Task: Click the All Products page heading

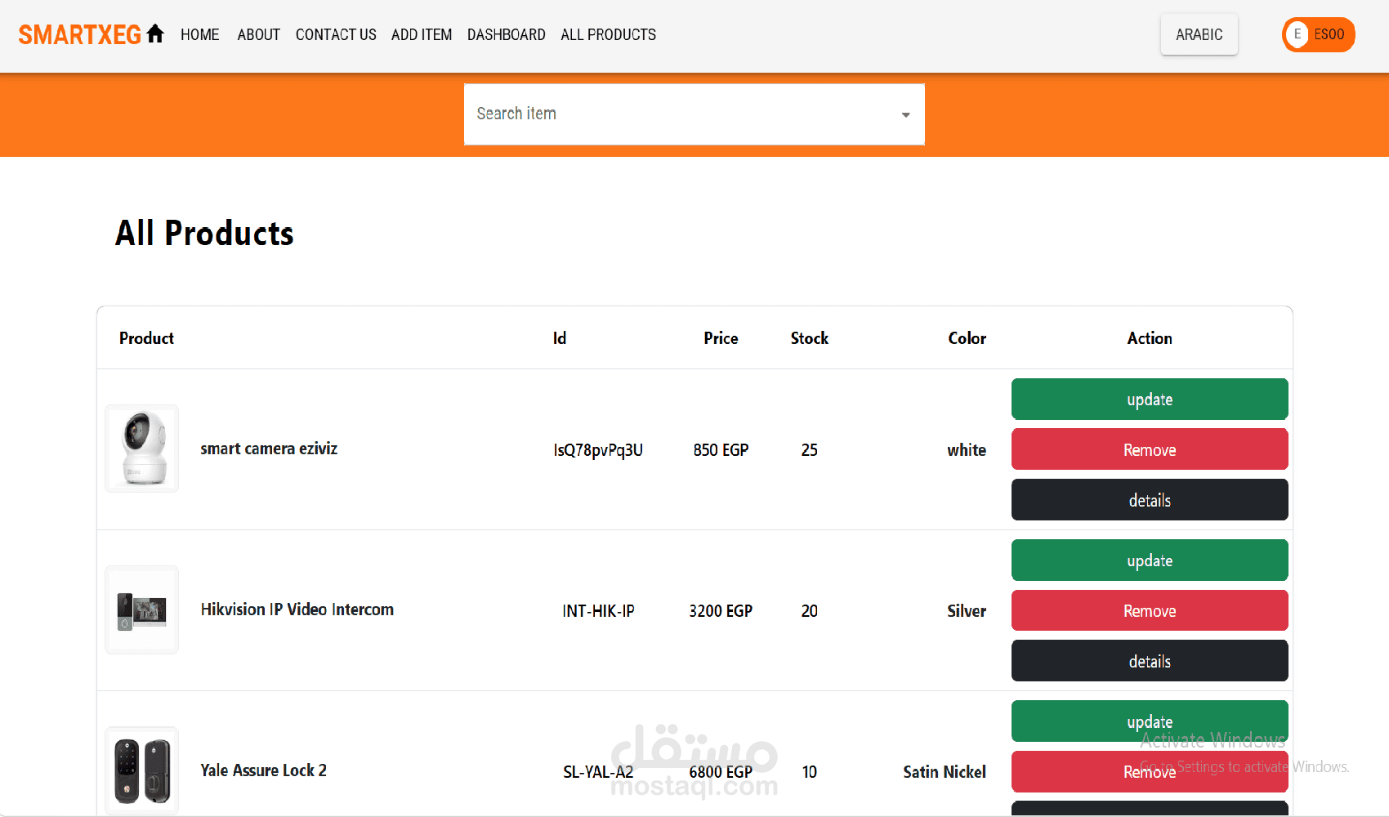Action: pos(204,234)
